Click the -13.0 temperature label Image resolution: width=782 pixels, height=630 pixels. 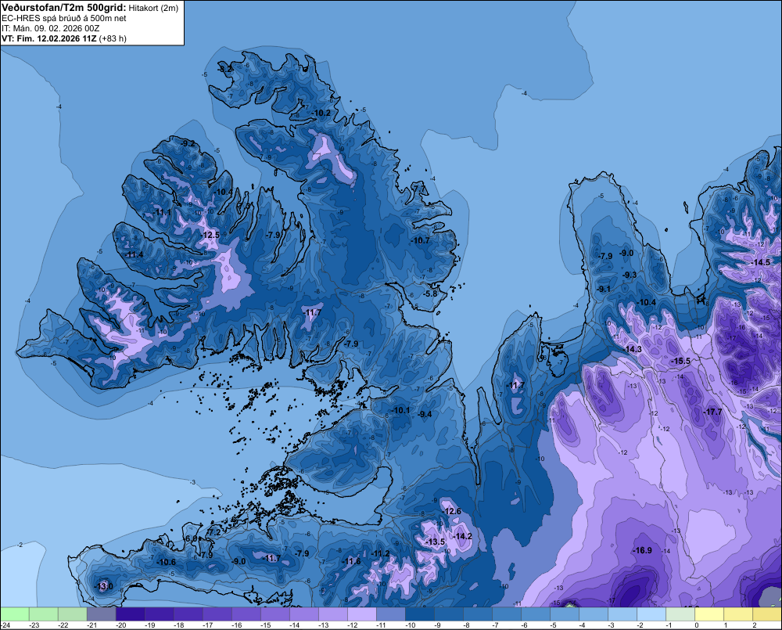pos(104,586)
